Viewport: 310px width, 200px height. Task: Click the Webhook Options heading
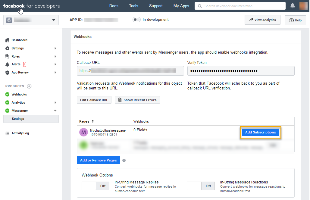click(x=97, y=175)
